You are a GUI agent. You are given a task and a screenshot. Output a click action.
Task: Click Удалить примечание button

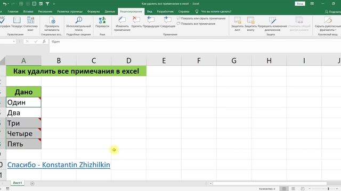point(136,22)
